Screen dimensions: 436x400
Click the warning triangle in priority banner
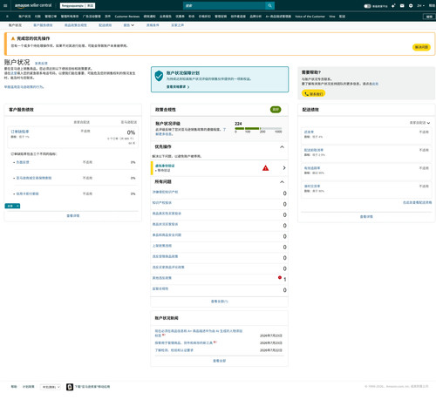click(13, 38)
